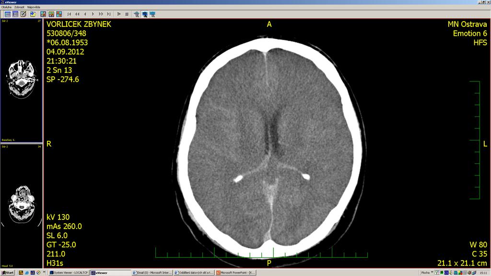Click the acquisition time 21:30:21
The width and height of the screenshot is (491, 276).
(x=61, y=61)
